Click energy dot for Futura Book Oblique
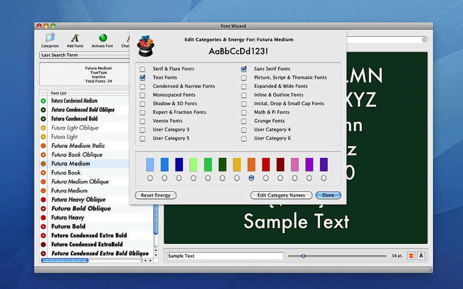Viewport: 463px width, 289px height. (43, 155)
